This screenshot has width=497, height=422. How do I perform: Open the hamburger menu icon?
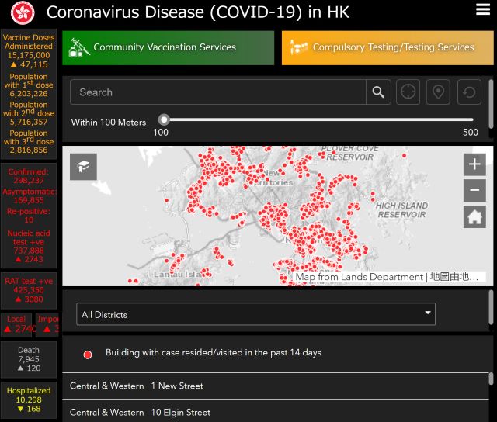[483, 9]
